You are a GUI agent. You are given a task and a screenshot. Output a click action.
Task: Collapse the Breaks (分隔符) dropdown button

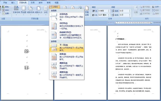(54, 7)
